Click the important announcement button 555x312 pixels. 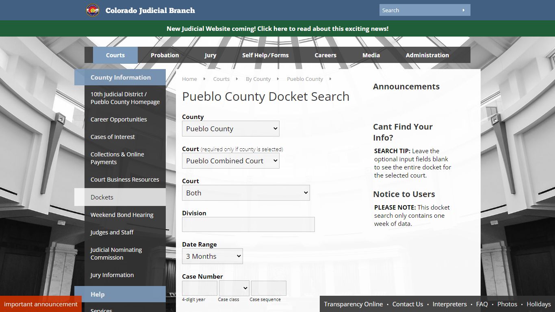click(x=41, y=304)
